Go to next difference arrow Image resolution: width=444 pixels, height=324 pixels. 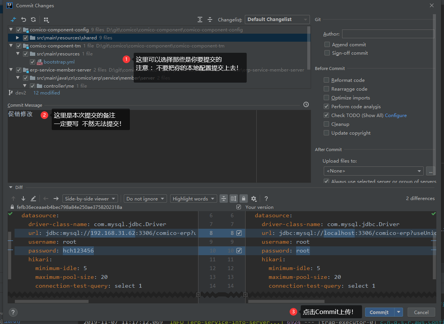(23, 199)
